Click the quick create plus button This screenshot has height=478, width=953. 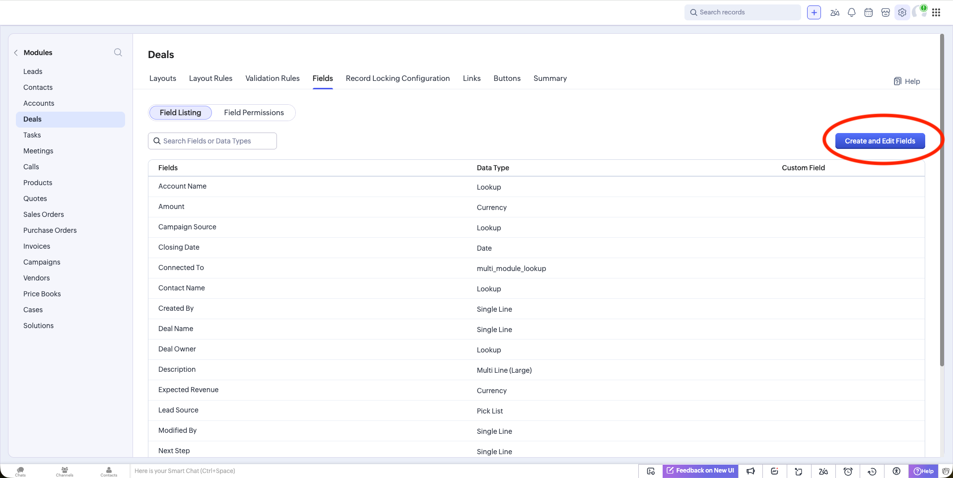click(x=814, y=12)
